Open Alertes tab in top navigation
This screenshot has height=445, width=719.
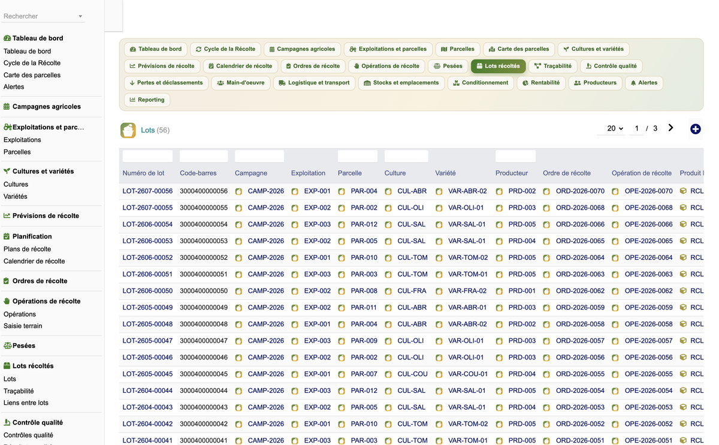(644, 83)
